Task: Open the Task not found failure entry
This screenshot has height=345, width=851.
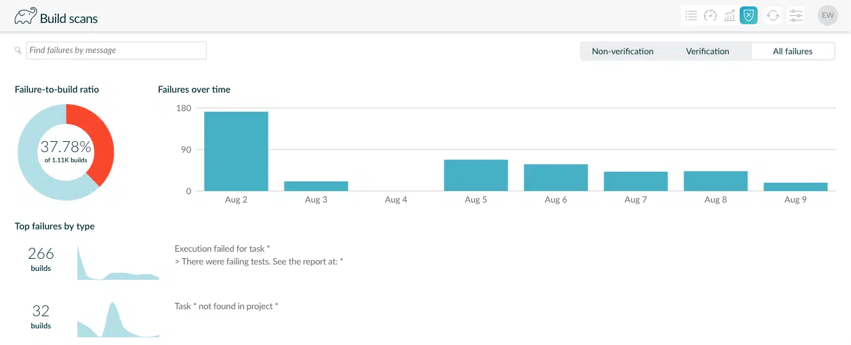Action: pos(226,306)
